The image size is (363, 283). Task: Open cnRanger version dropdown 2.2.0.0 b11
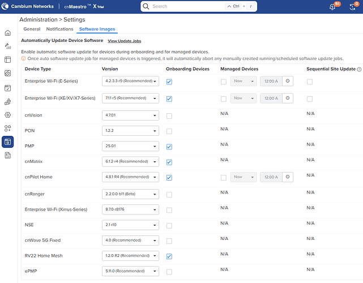point(130,194)
